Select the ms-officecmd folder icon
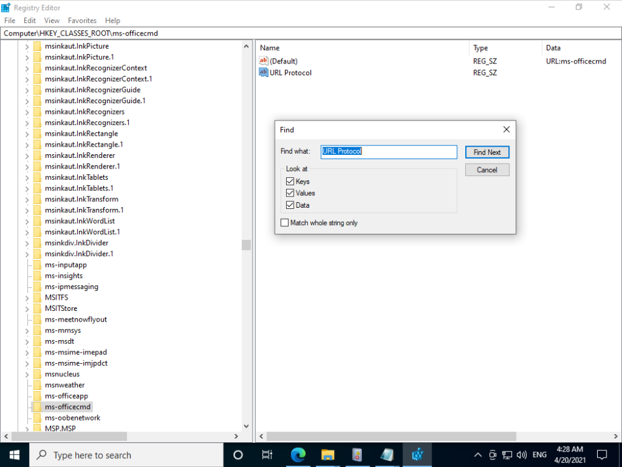This screenshot has height=467, width=622. (37, 407)
